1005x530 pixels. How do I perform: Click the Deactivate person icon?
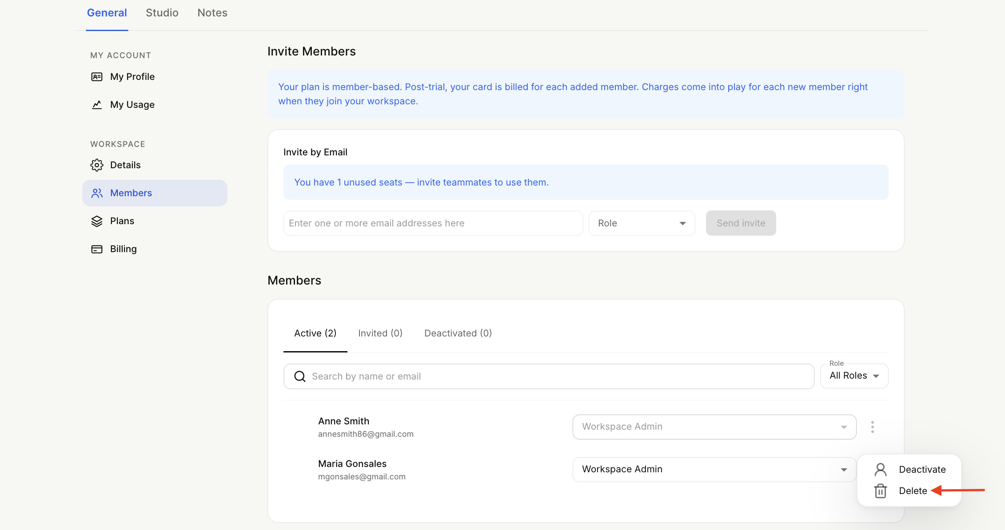(x=881, y=470)
